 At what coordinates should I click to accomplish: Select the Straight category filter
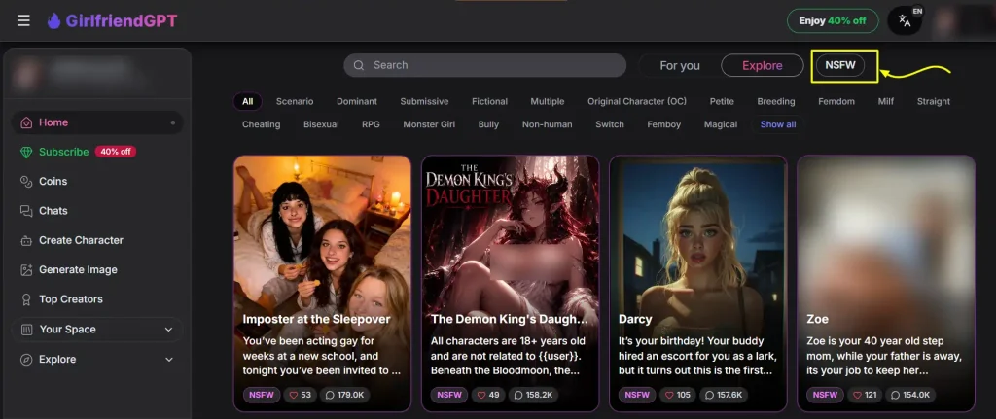point(933,101)
